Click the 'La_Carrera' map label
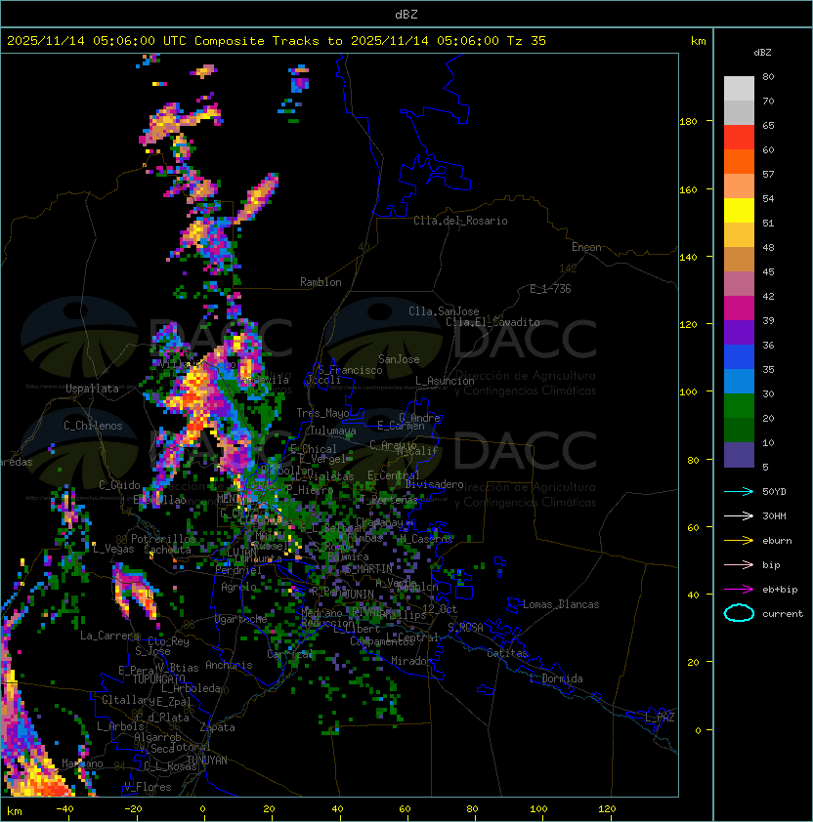Screen dimensions: 813x822 coord(109,636)
